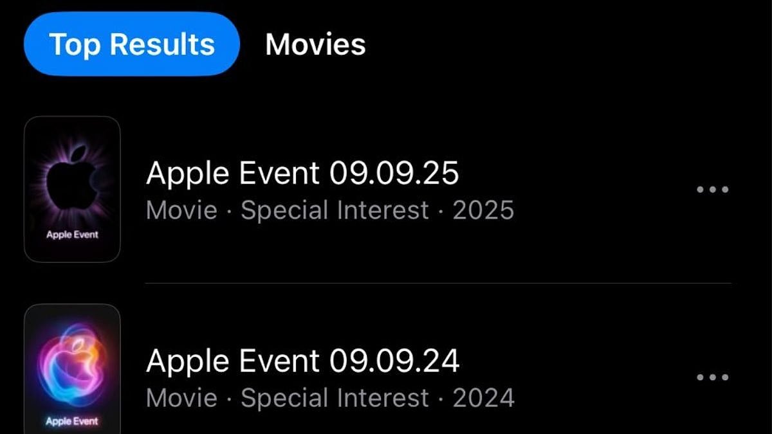Image resolution: width=772 pixels, height=434 pixels.
Task: Click the 2024 year label
Action: 483,399
